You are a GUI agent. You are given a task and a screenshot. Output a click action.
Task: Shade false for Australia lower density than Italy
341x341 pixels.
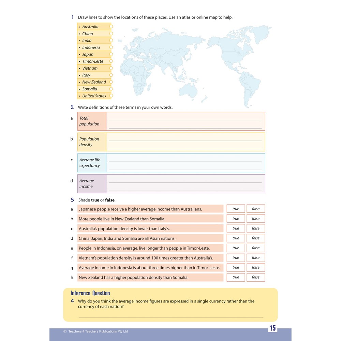coord(256,228)
